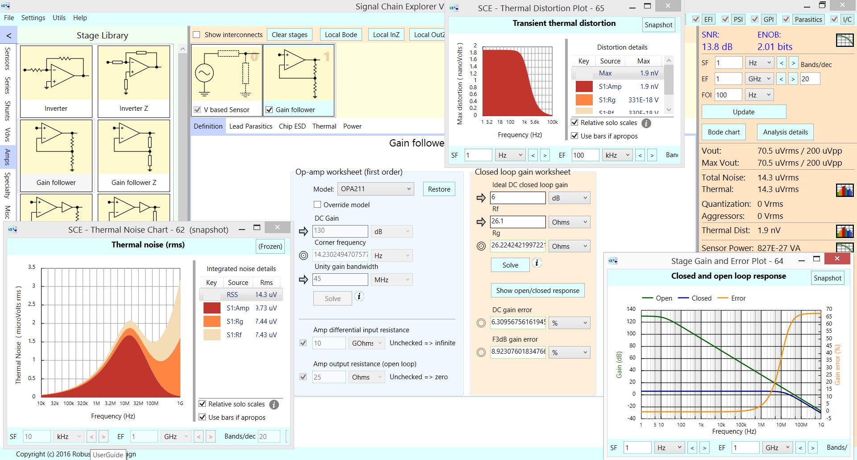
Task: Switch to the Lead Parasitics tab
Action: pyautogui.click(x=251, y=126)
